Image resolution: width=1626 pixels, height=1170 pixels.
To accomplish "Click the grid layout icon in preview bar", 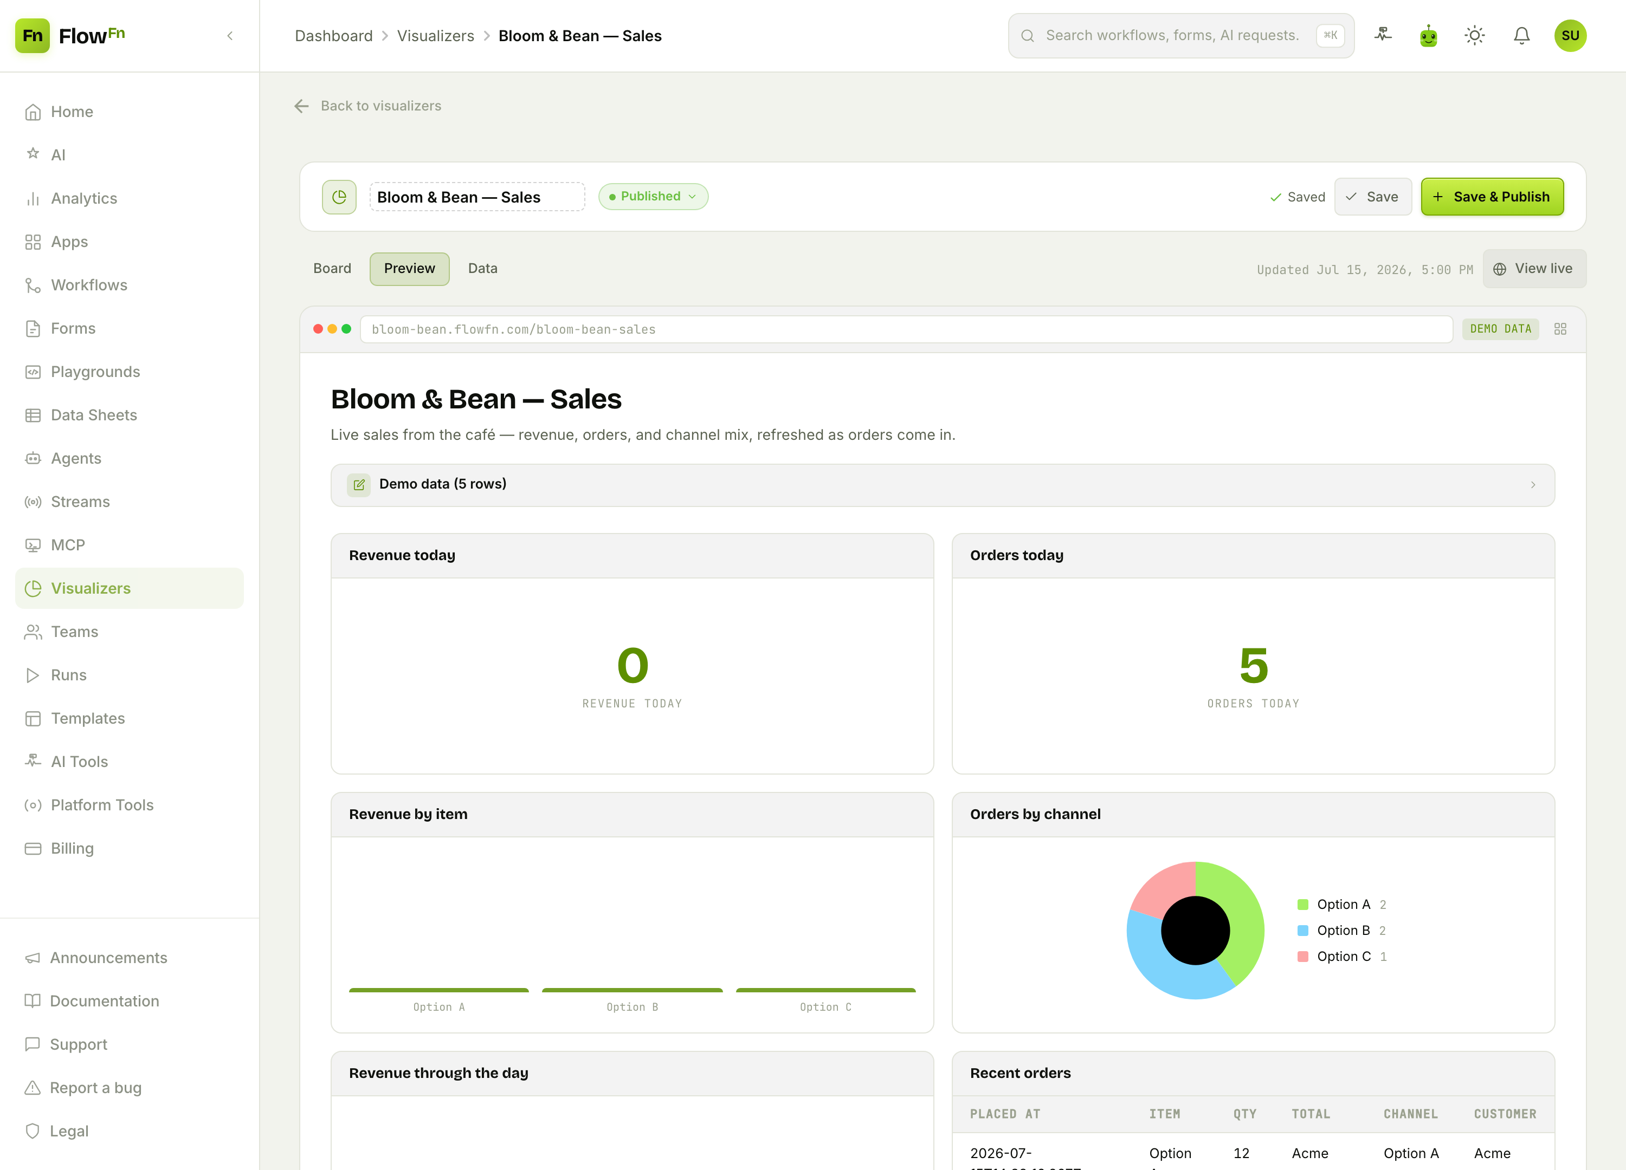I will 1560,329.
